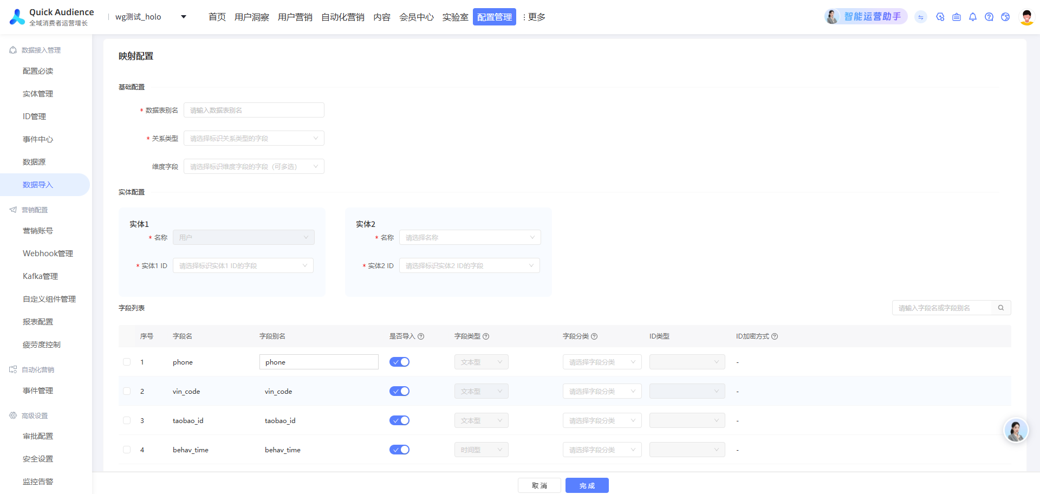Toggle import switch for phone row
Screen dimensions: 1040x494
399,362
